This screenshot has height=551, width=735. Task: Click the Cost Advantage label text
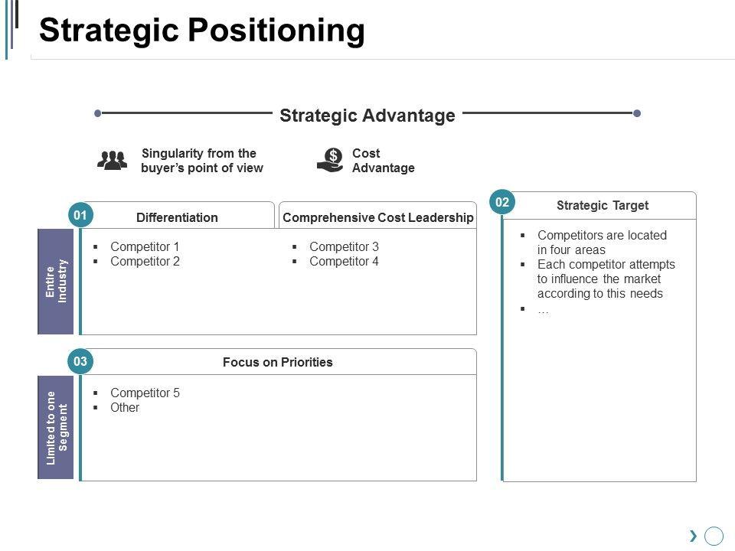(x=383, y=161)
